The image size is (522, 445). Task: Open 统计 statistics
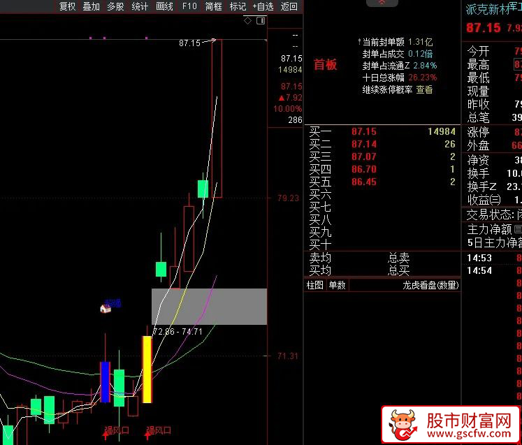tap(140, 6)
